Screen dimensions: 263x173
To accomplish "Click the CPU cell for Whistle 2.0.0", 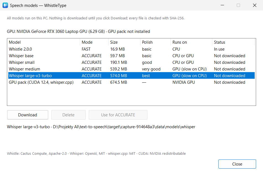I will click(x=176, y=49).
